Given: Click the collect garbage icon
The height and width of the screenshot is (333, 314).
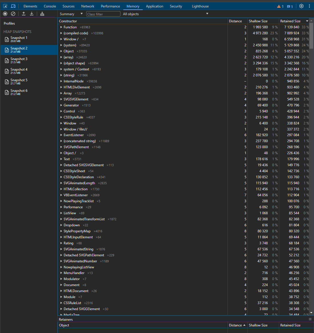Looking at the screenshot, I should point(42,14).
